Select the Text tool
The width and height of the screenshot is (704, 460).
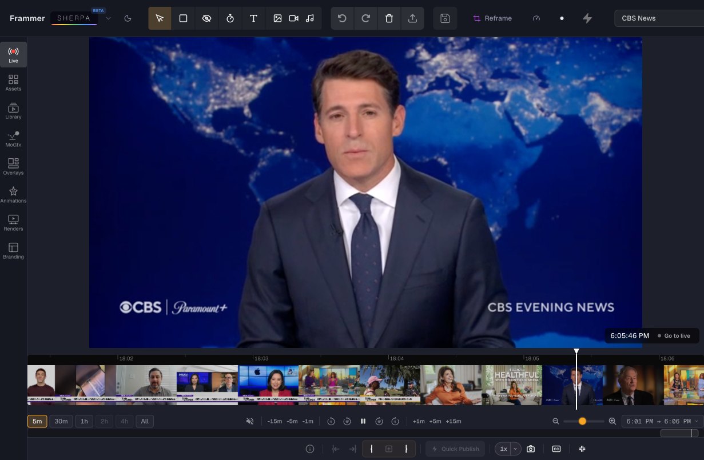[x=253, y=18]
